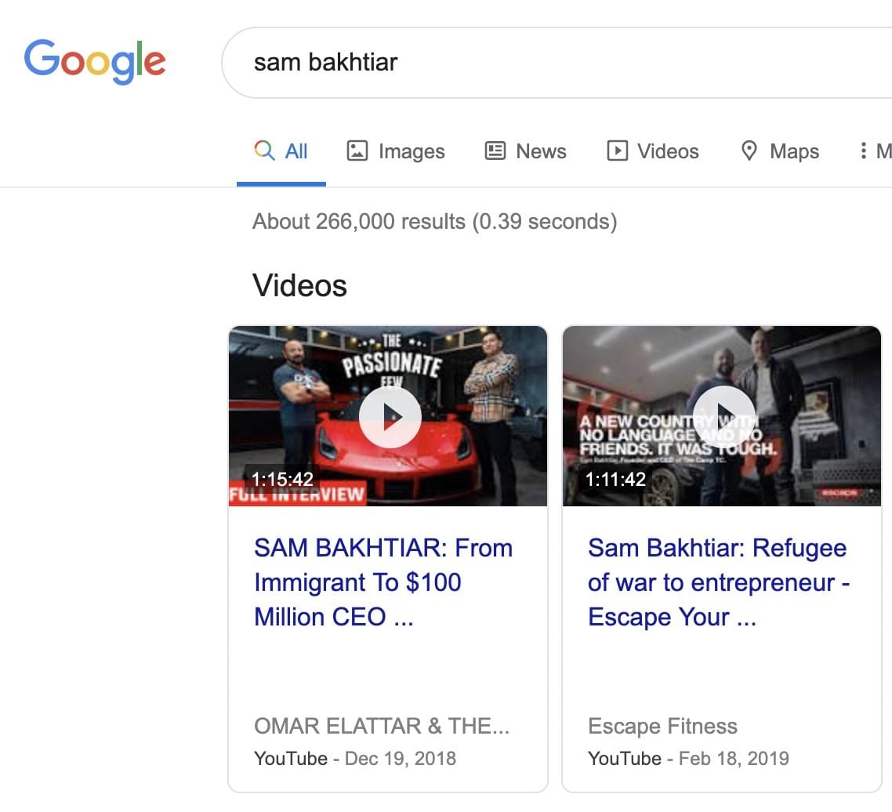892x812 pixels.
Task: Go to the 'Maps' tab label
Action: 794,151
